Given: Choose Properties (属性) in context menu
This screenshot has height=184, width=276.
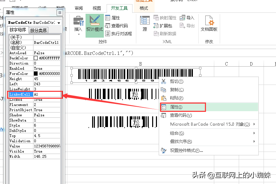Looking at the screenshot, I should coord(209,107).
